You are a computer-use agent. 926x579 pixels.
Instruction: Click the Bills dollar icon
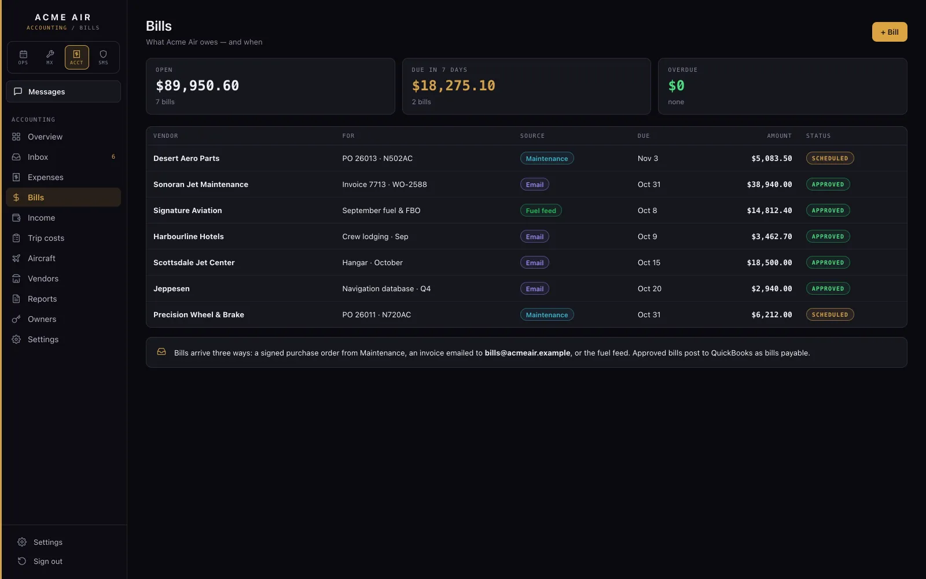(16, 197)
